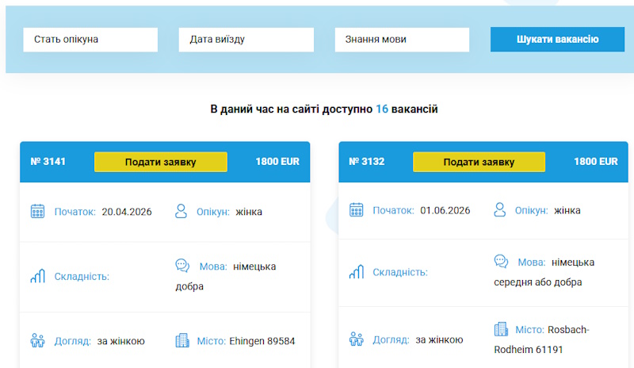The width and height of the screenshot is (634, 368).
Task: Click the vacancy number № 3132 header
Action: coord(366,162)
